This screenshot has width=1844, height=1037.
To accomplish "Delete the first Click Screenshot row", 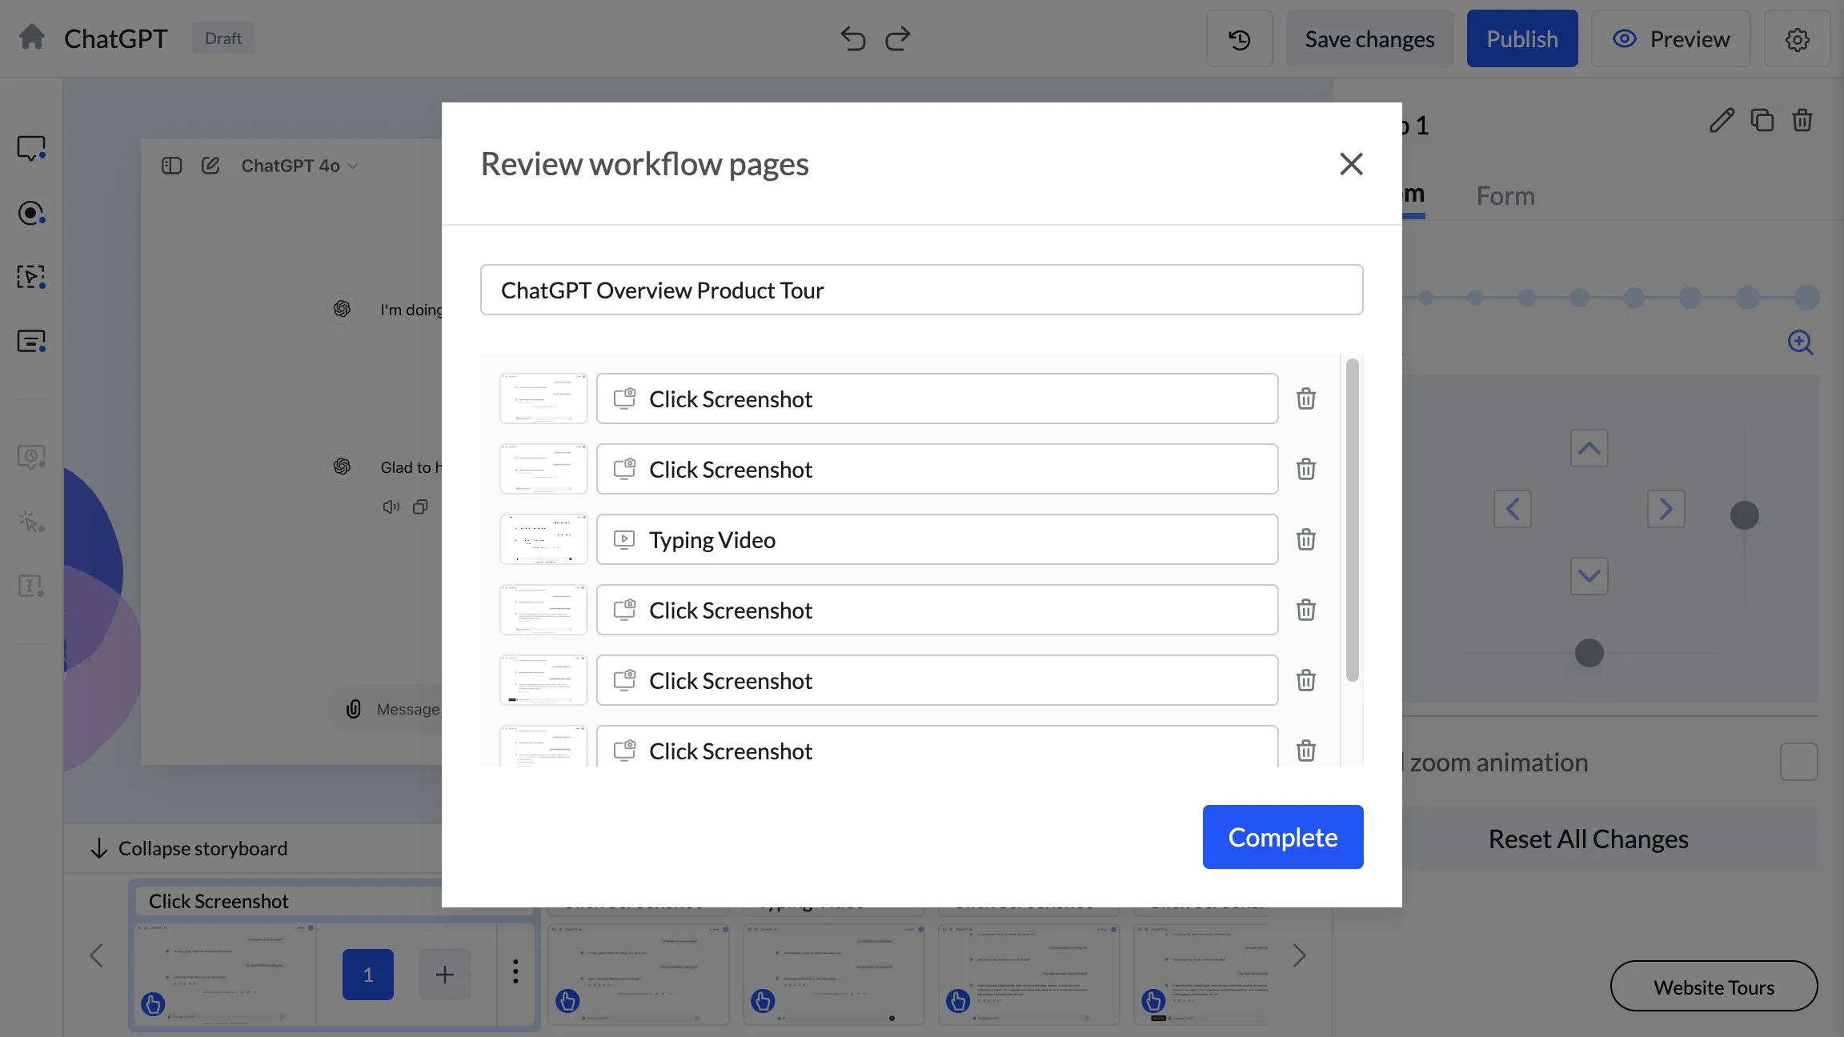I will [x=1306, y=398].
